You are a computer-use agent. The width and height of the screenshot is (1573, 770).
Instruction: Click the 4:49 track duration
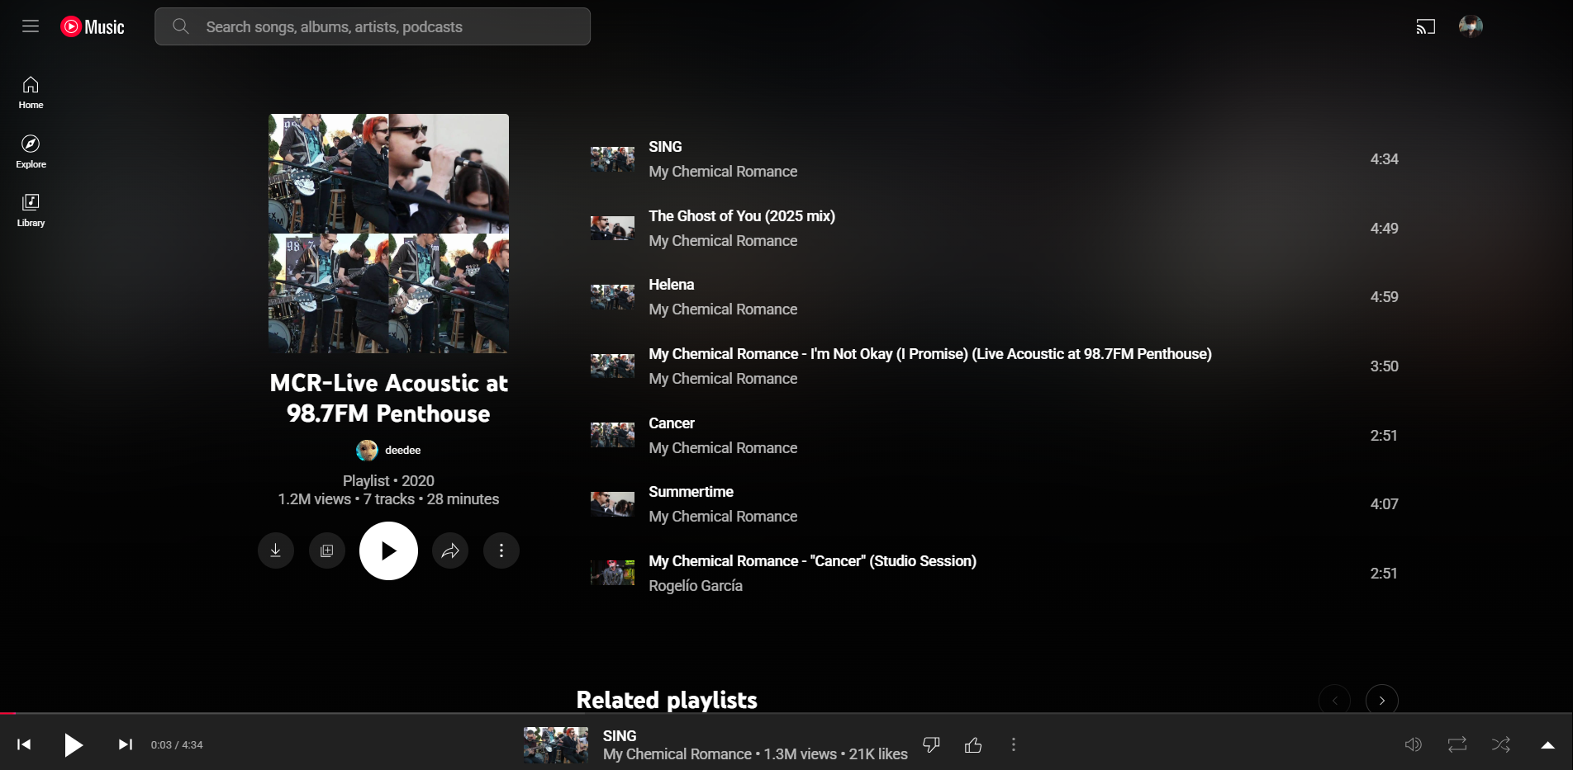(1384, 229)
